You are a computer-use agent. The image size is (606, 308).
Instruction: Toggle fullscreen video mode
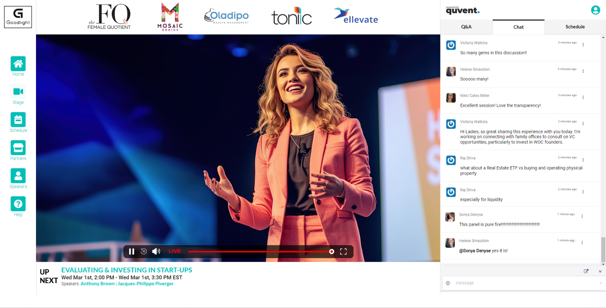[x=343, y=252]
